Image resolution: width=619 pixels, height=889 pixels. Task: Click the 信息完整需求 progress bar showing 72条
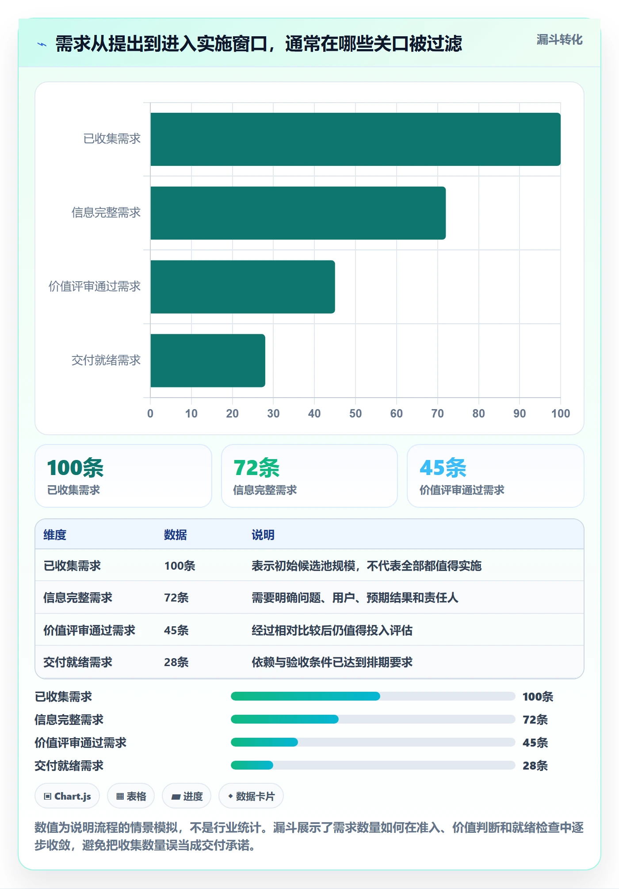click(x=373, y=719)
